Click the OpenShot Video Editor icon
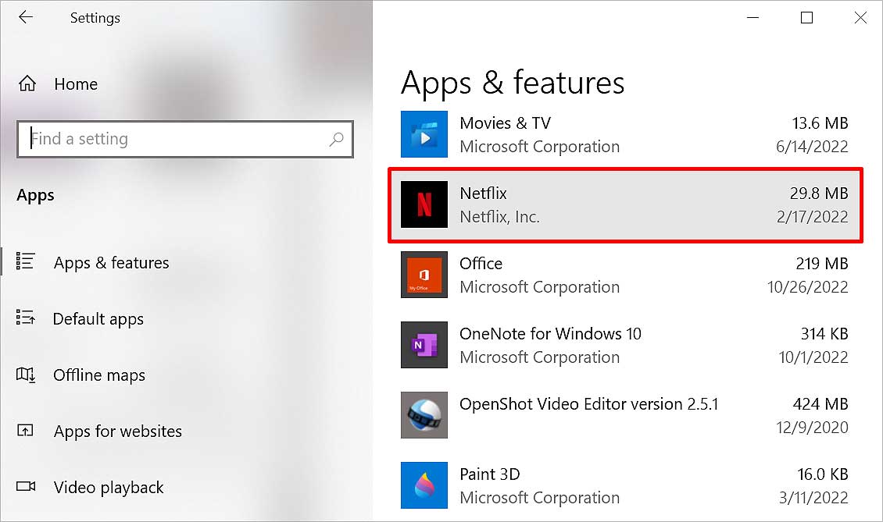Viewport: 883px width, 522px height. (424, 415)
